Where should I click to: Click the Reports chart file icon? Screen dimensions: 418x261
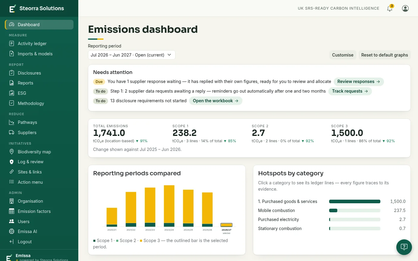click(x=12, y=83)
